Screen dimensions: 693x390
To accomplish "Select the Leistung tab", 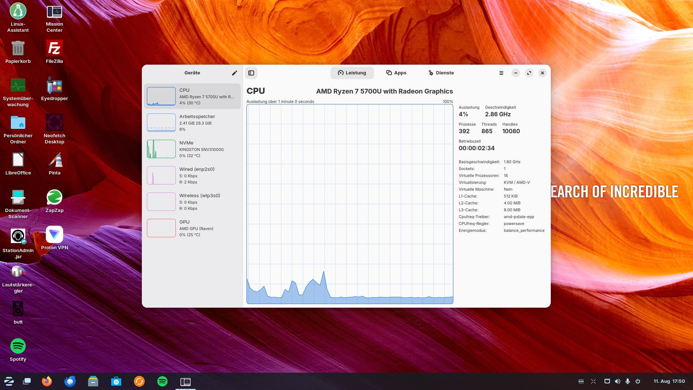I will (352, 73).
